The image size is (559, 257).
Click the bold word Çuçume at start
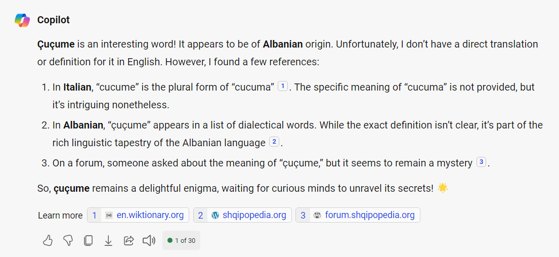[x=56, y=44]
